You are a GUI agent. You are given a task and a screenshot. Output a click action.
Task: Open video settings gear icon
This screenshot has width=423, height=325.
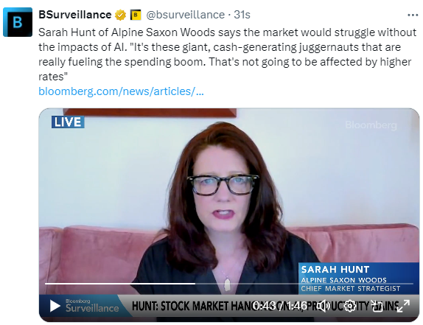tap(350, 306)
